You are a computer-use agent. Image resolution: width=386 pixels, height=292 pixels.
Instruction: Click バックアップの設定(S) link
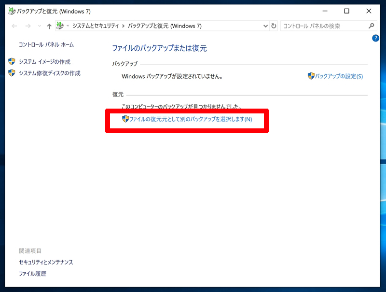click(339, 76)
